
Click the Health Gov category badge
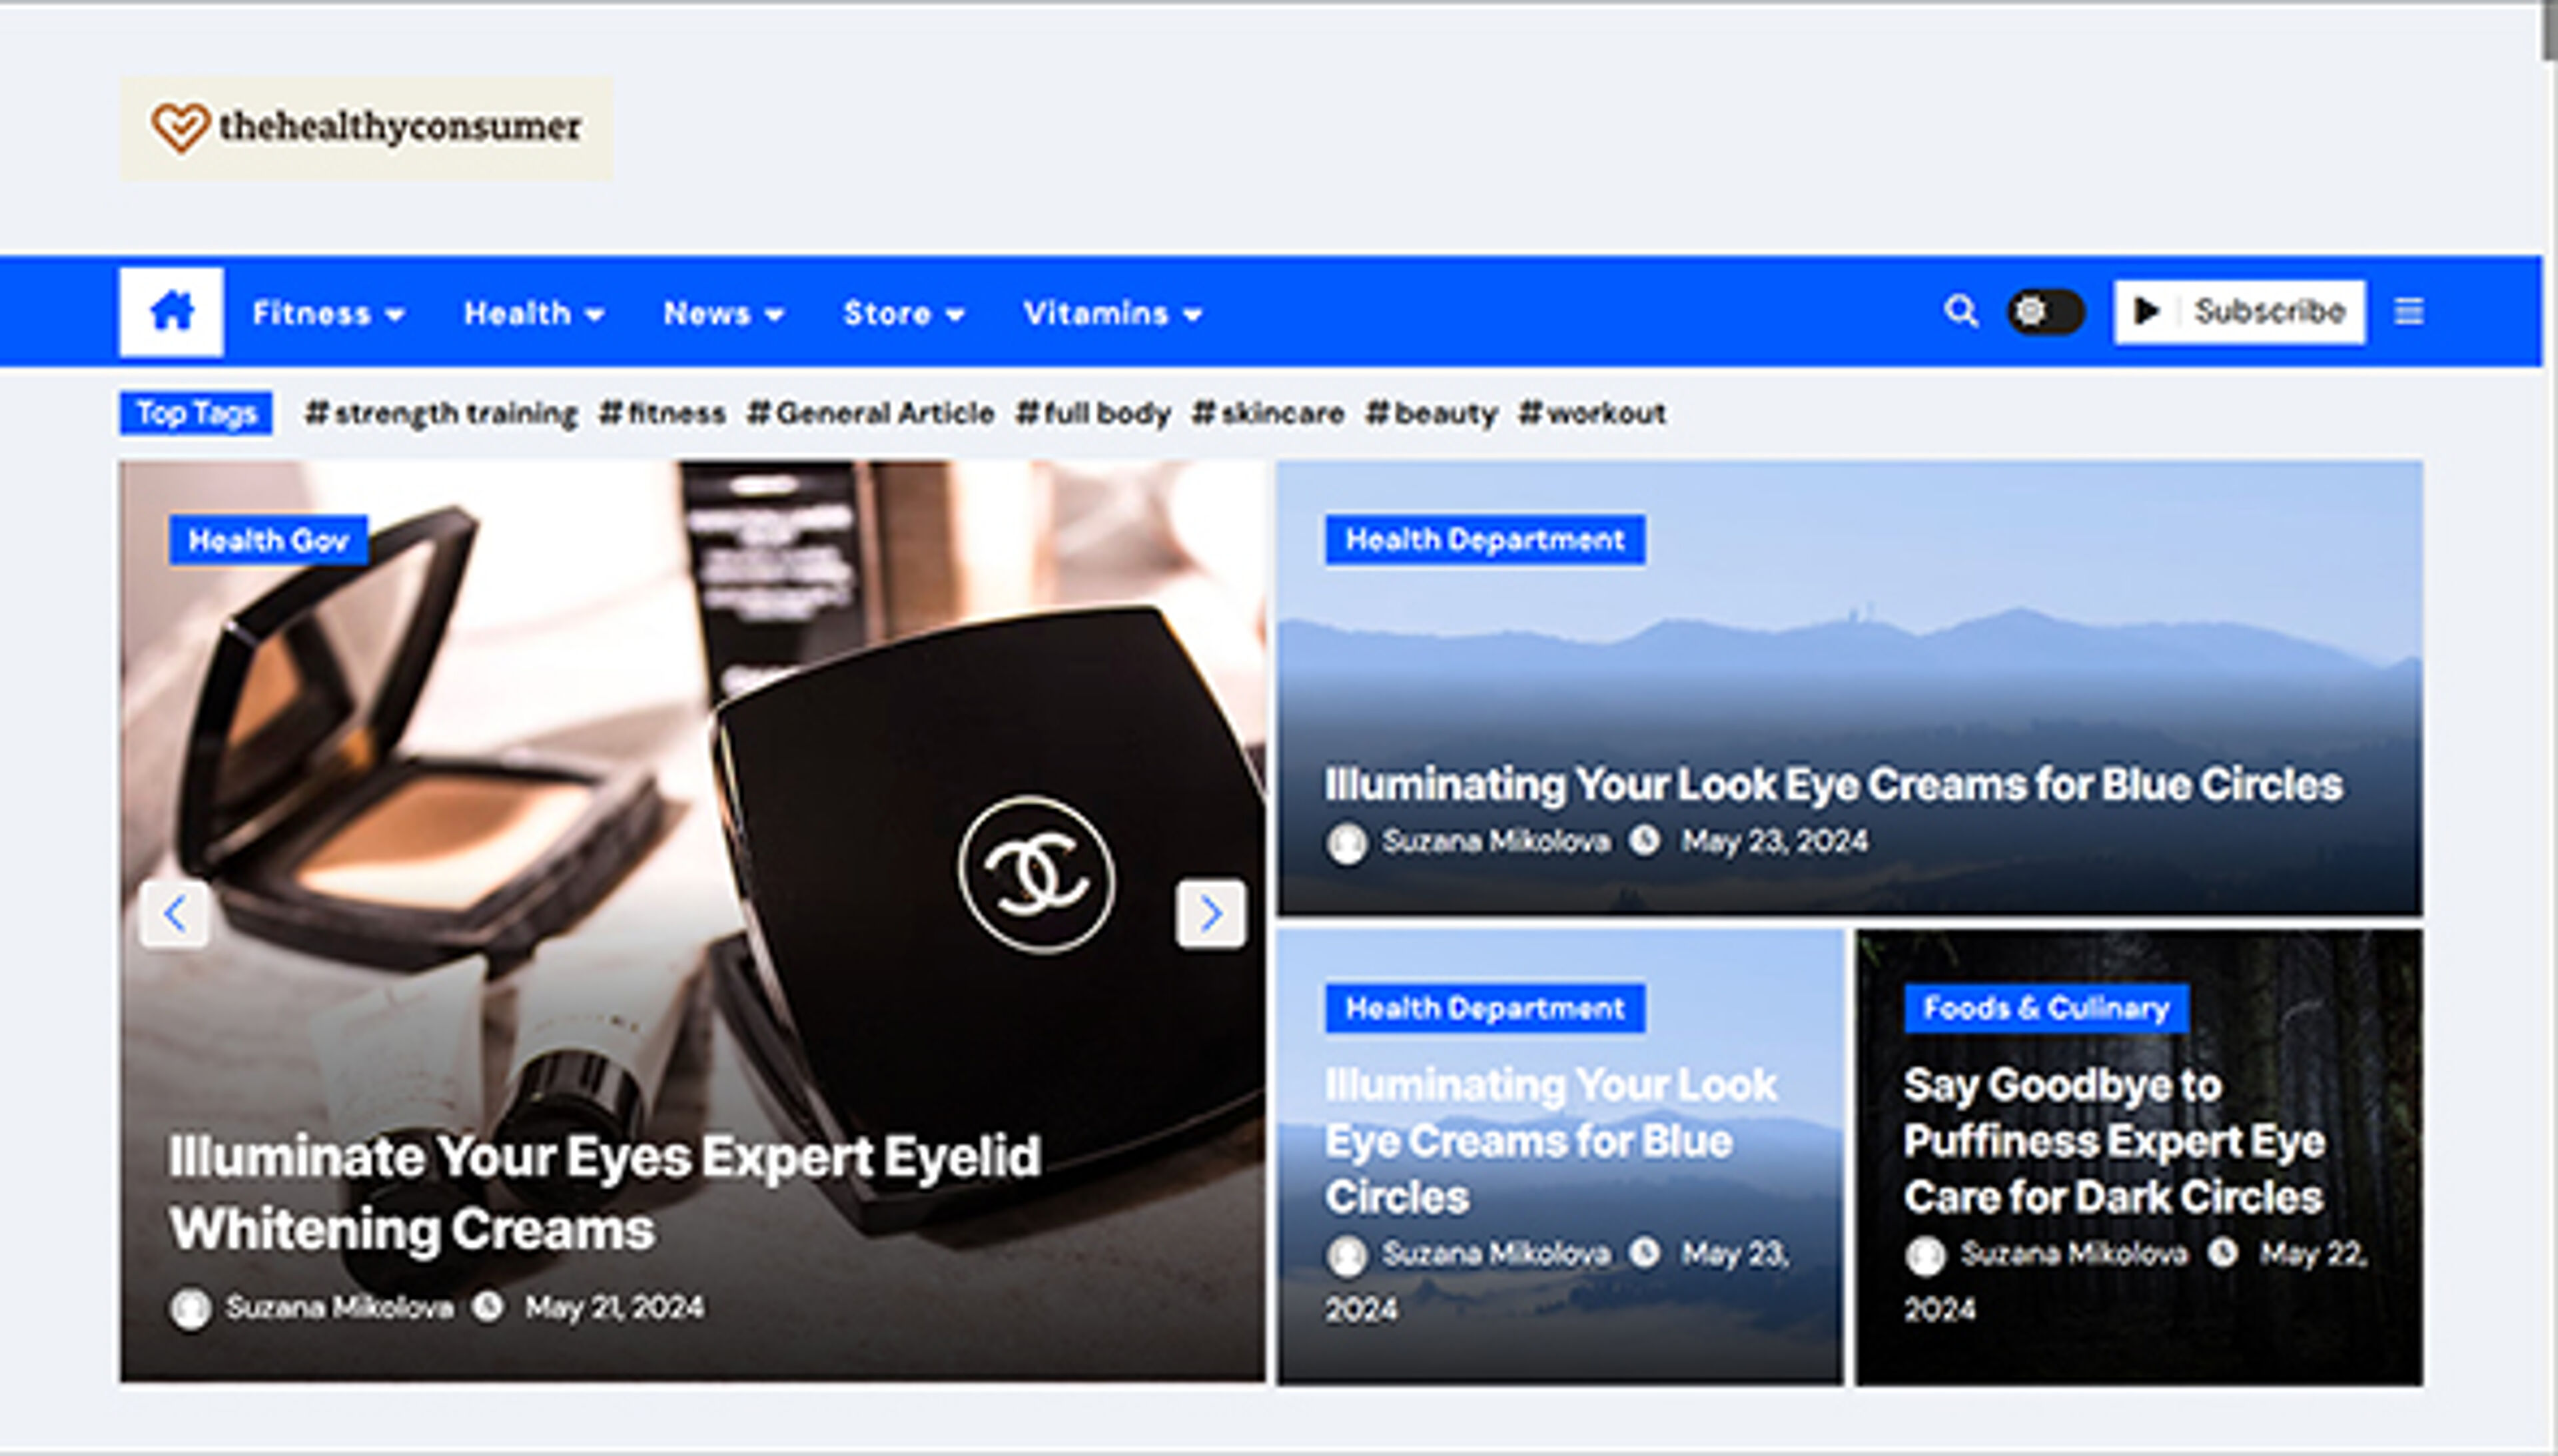pyautogui.click(x=268, y=541)
